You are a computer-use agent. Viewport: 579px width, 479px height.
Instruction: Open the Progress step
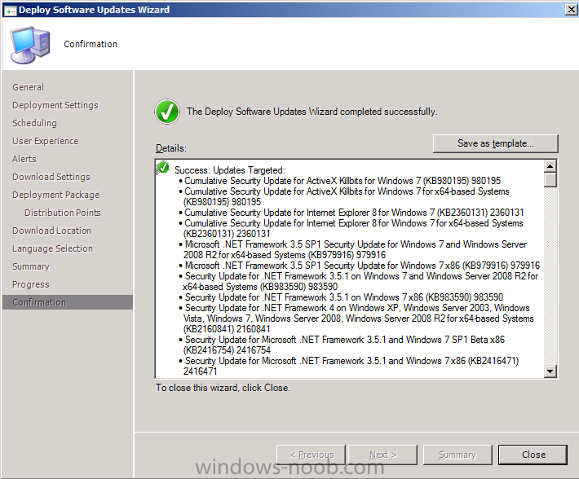(31, 284)
